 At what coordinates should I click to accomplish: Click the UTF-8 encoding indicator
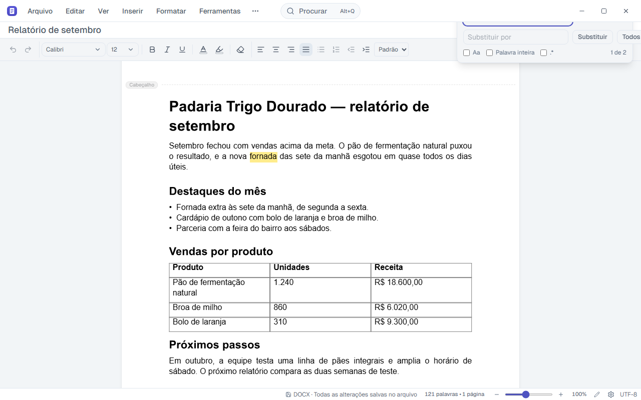coord(628,394)
